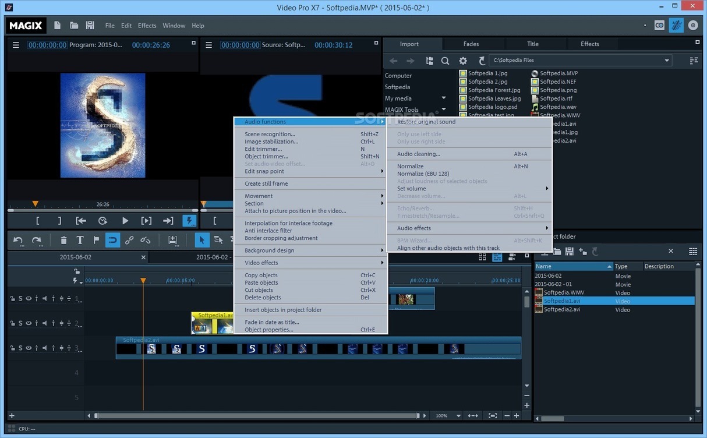Click the list view icon in Import panel

pyautogui.click(x=694, y=61)
